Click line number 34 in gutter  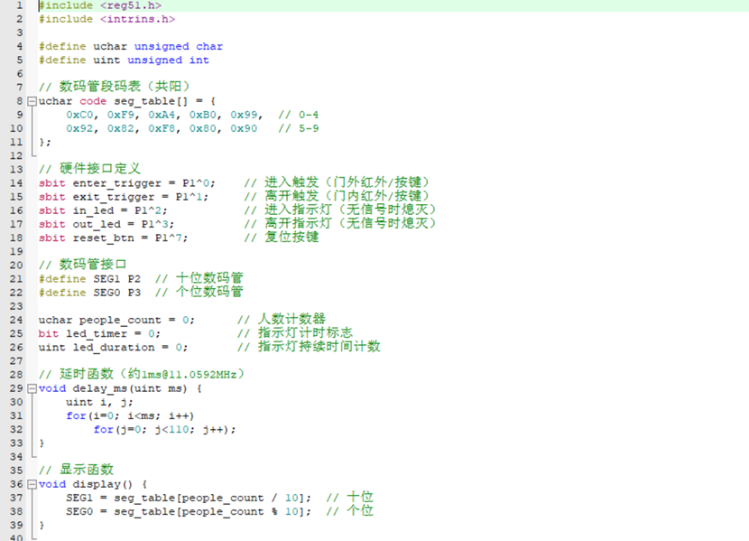pos(15,457)
